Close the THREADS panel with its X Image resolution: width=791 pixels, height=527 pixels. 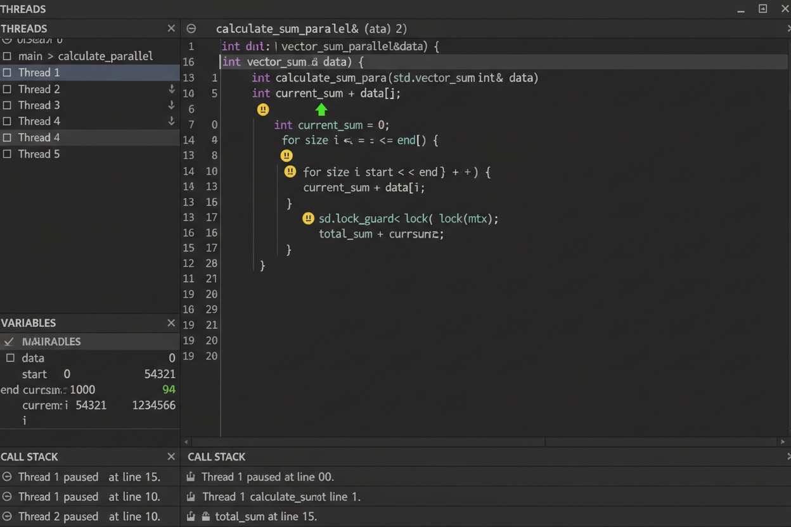(171, 29)
